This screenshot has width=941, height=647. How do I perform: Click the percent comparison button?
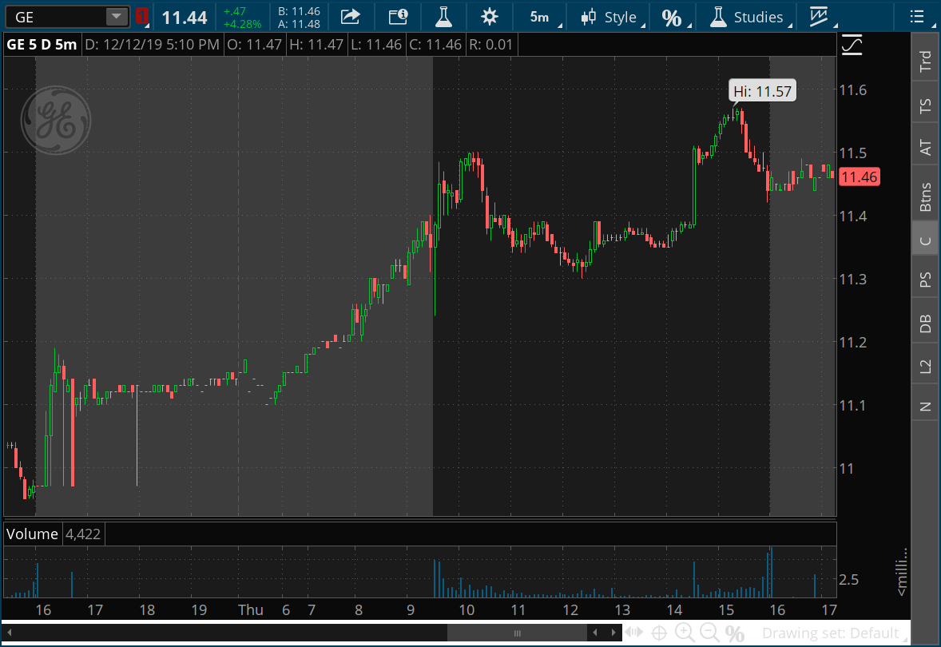coord(674,18)
